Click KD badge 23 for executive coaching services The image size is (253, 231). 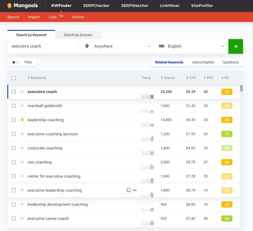pos(227,134)
